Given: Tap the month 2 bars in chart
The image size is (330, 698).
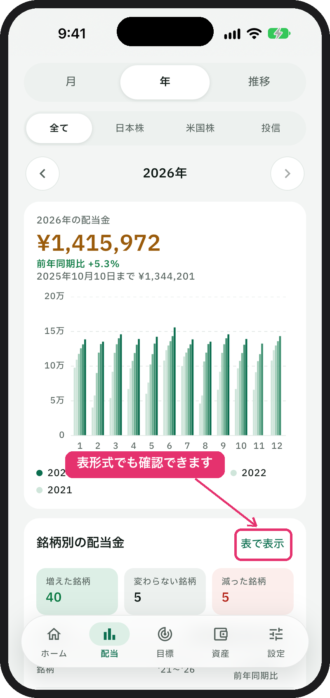Looking at the screenshot, I should (x=98, y=389).
